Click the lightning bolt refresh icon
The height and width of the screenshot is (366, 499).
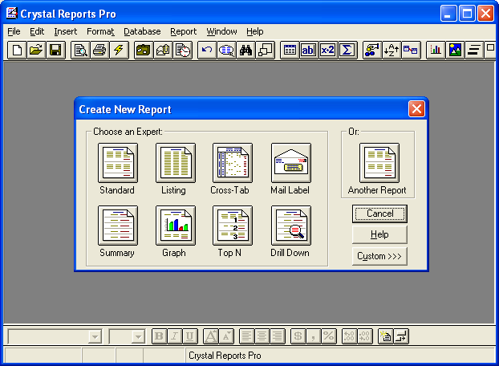click(119, 51)
